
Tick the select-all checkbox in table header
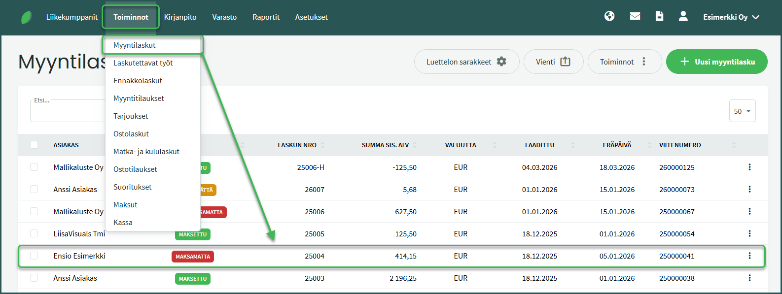(34, 145)
